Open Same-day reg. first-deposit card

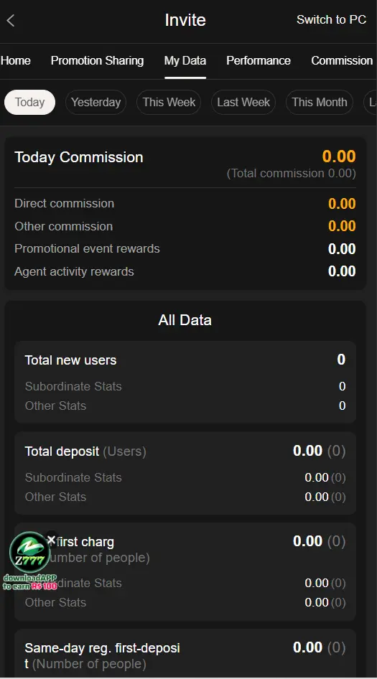(x=185, y=653)
